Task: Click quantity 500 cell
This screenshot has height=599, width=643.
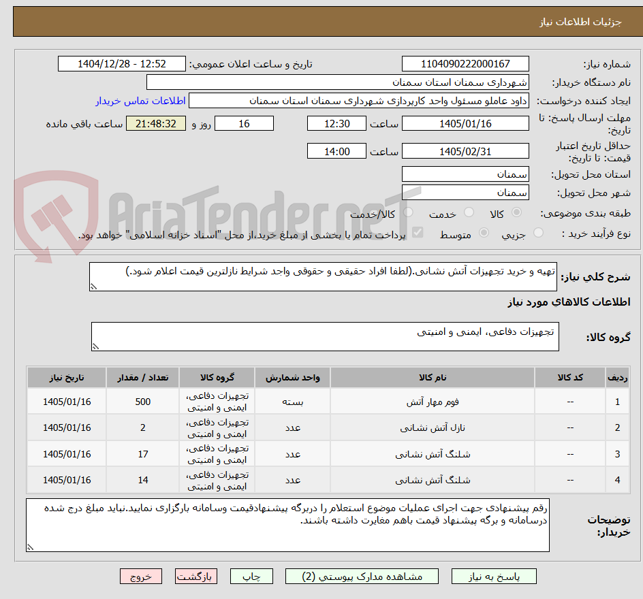Action: 143,402
